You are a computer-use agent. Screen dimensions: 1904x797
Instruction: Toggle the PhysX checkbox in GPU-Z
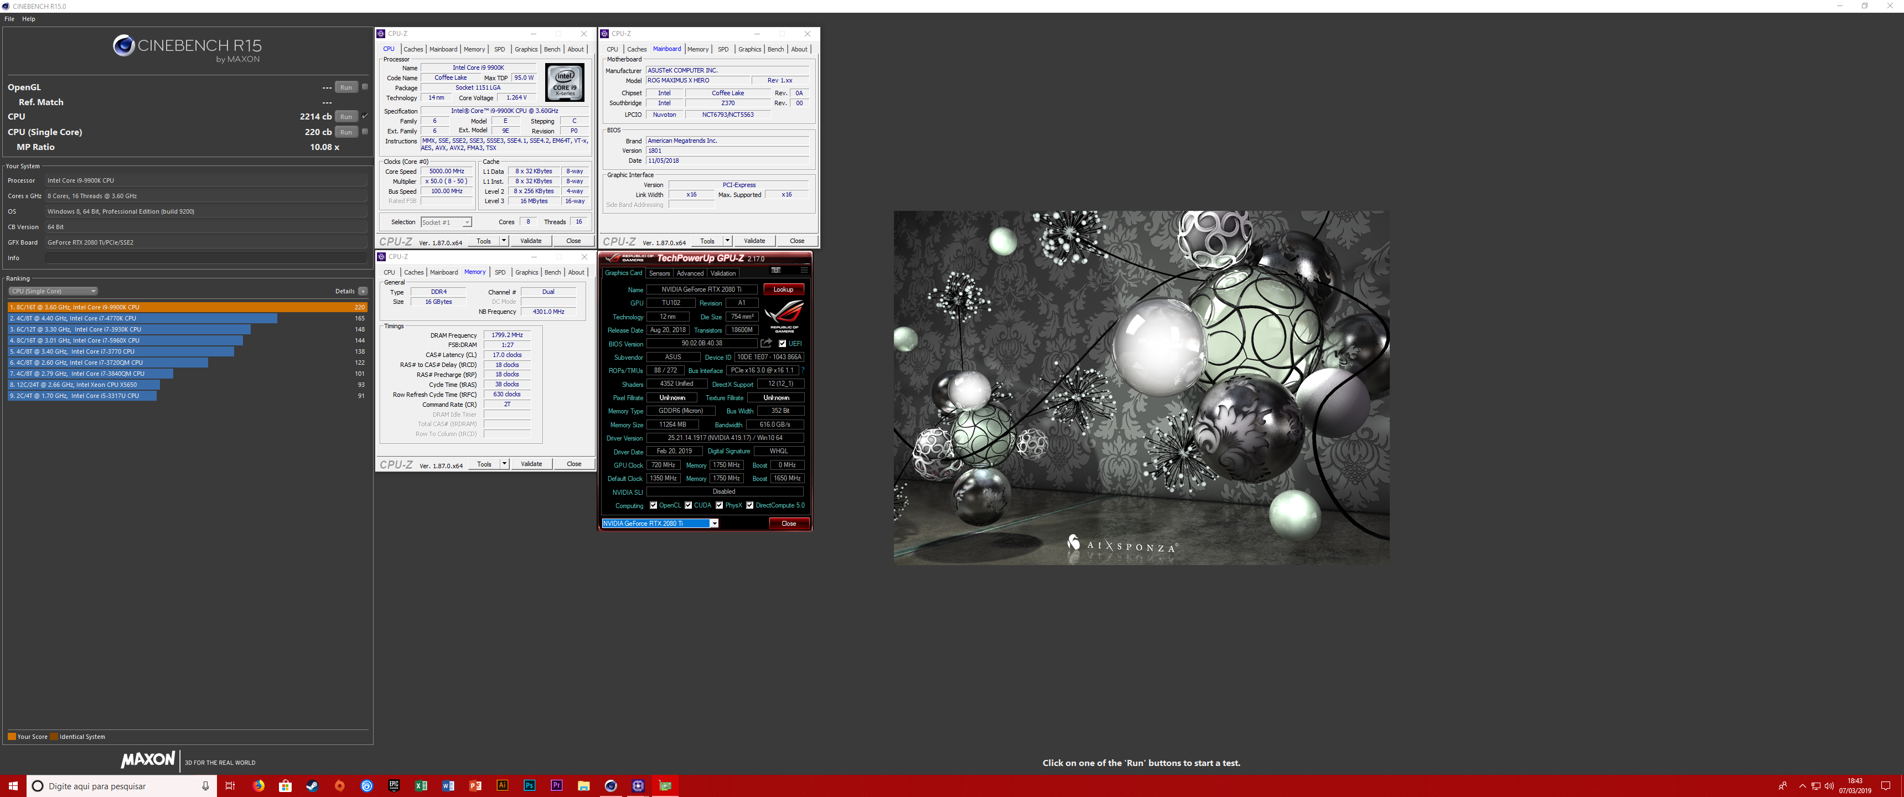tap(719, 505)
